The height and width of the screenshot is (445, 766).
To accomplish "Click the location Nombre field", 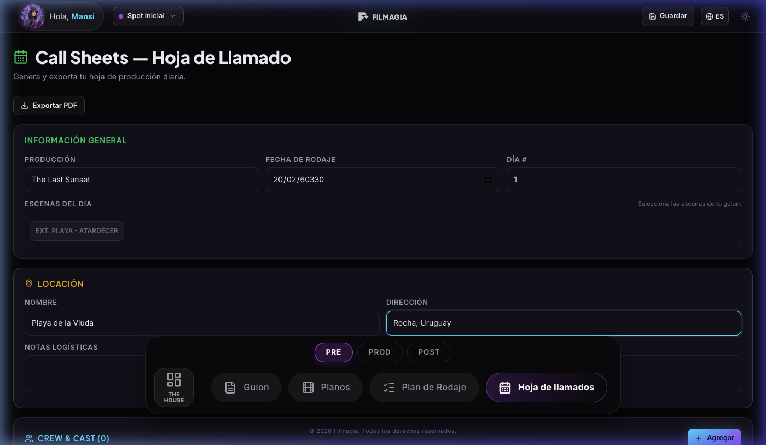I will (202, 323).
